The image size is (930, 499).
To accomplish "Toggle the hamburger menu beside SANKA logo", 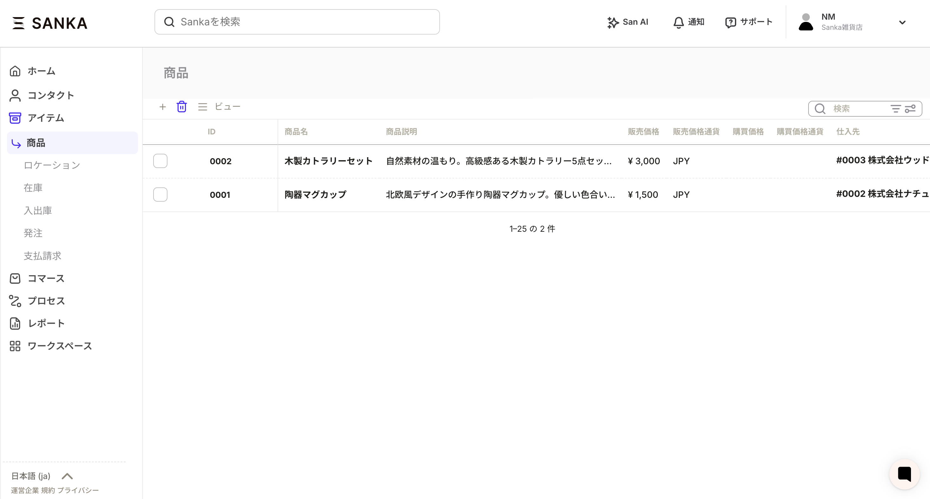I will [18, 23].
